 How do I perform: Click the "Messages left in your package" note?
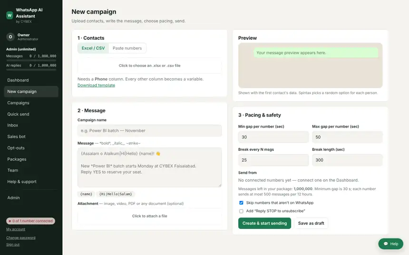click(307, 191)
